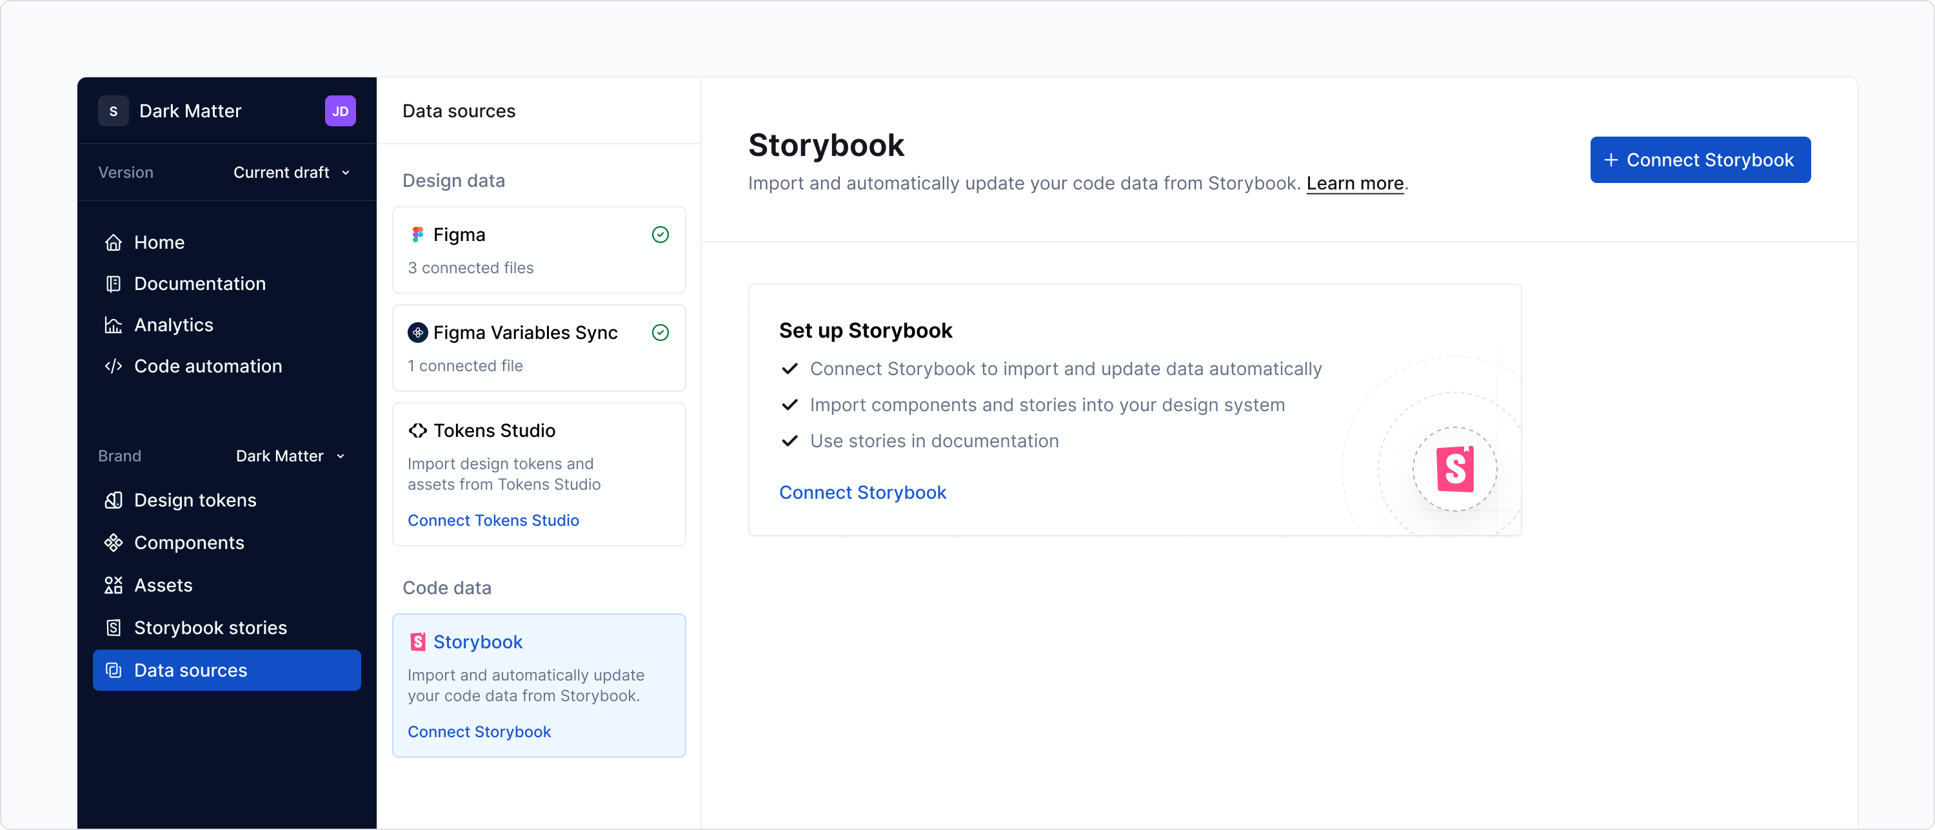The width and height of the screenshot is (1935, 830).
Task: Select the Home icon in the sidebar
Action: tap(114, 242)
